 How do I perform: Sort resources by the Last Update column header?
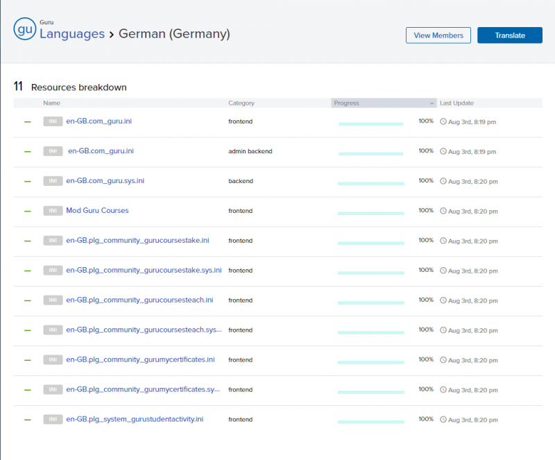[456, 103]
